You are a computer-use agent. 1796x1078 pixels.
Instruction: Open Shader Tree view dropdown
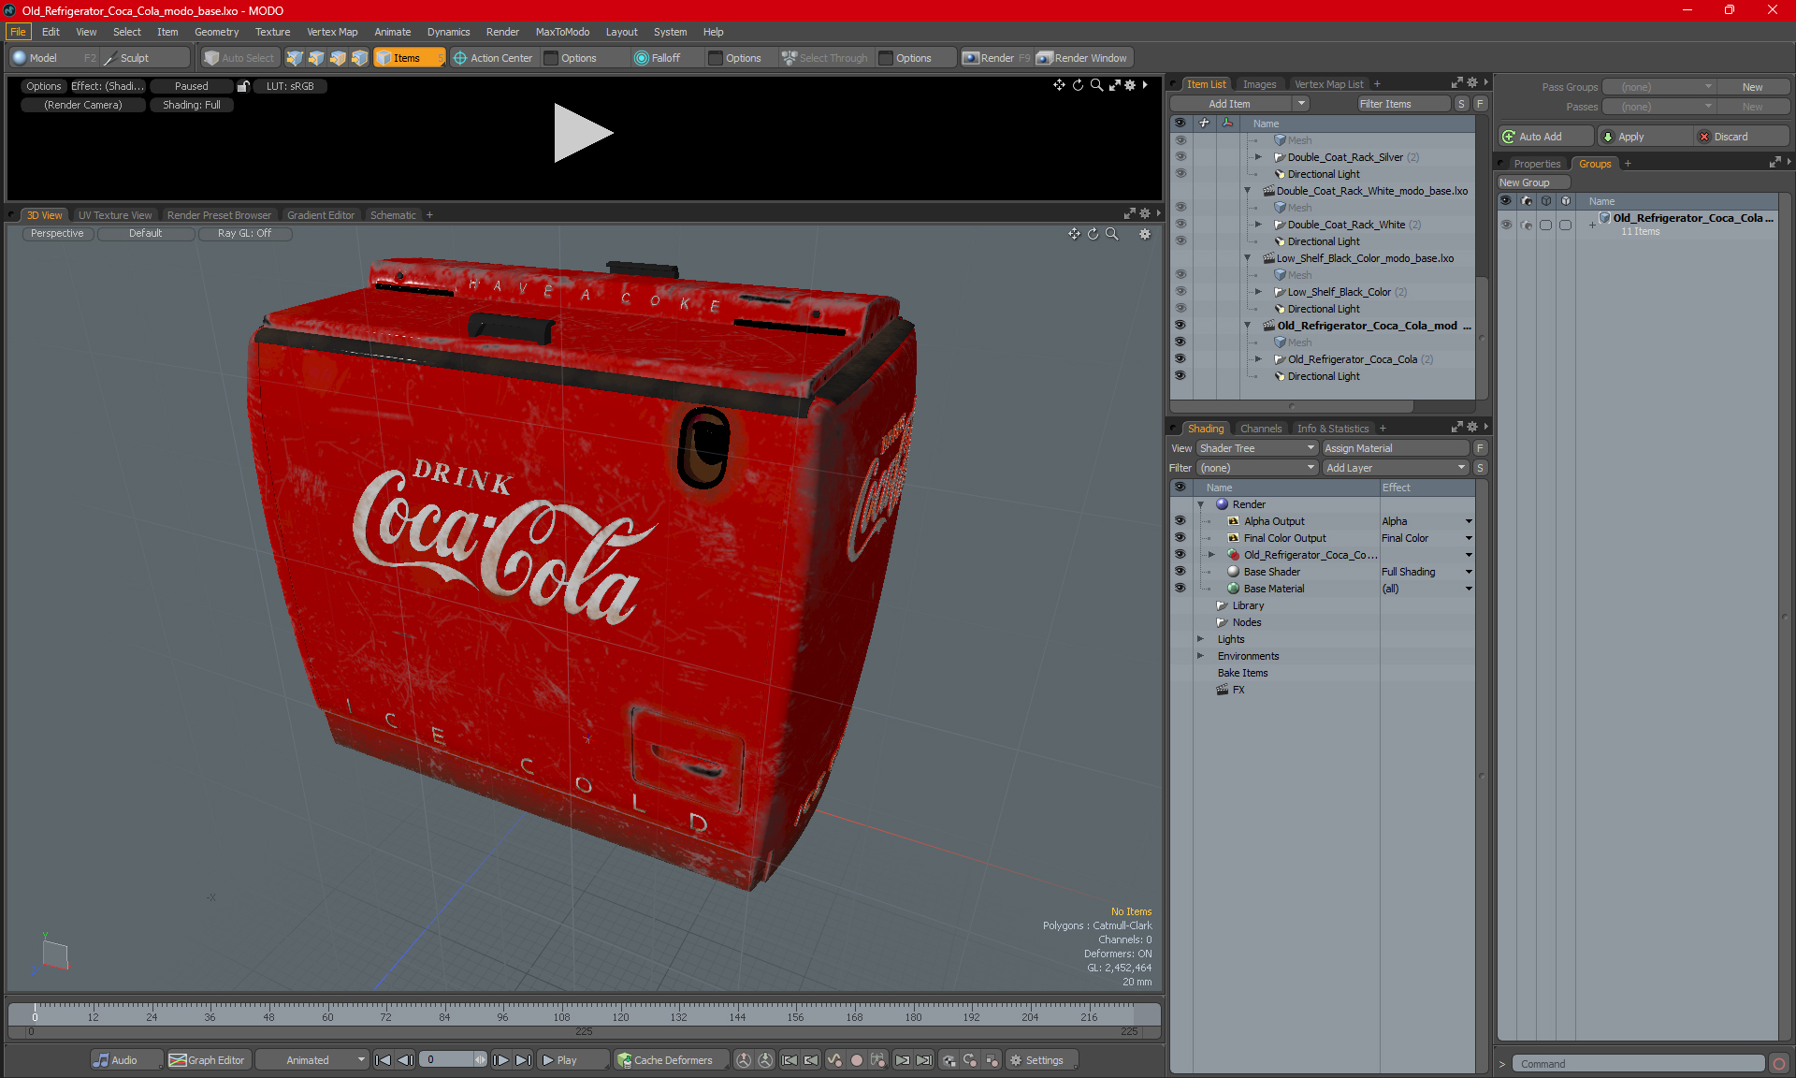coord(1257,448)
